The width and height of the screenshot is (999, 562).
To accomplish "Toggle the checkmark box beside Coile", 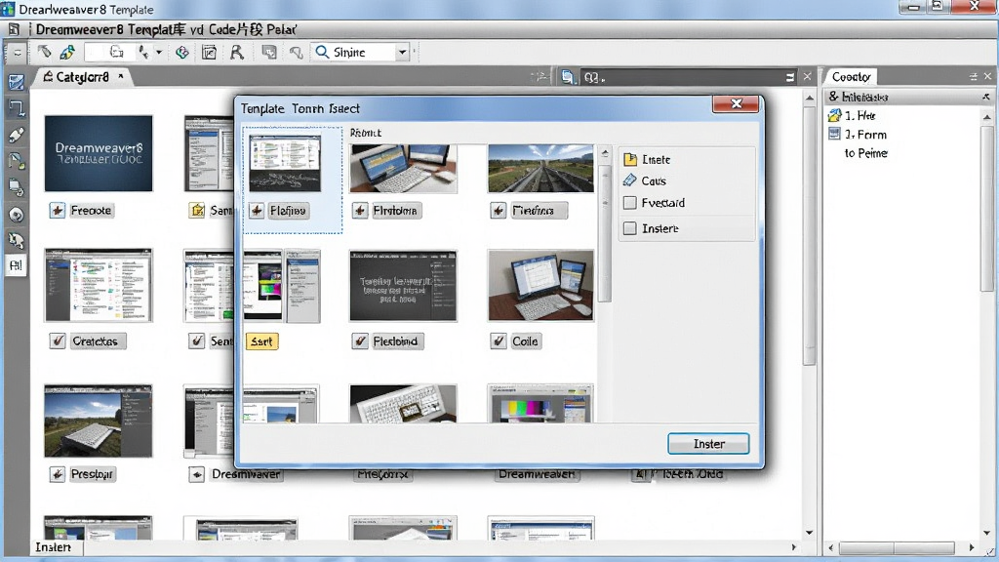I will [x=499, y=341].
